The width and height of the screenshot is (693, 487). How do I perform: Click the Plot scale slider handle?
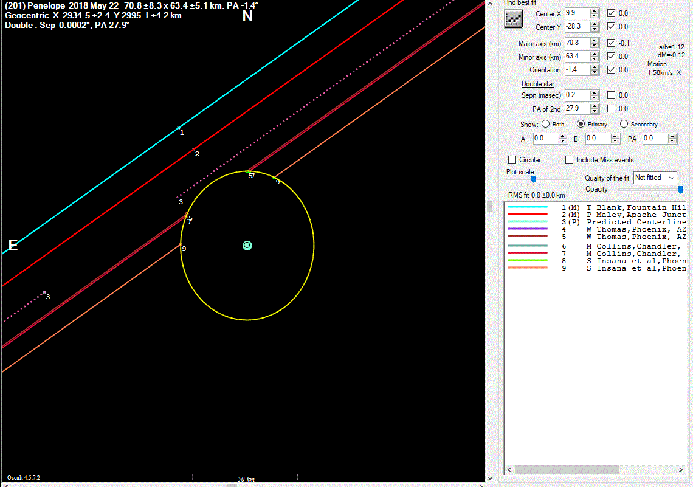click(533, 179)
